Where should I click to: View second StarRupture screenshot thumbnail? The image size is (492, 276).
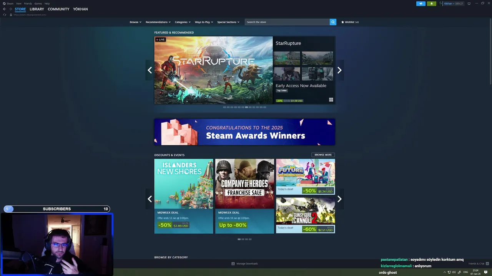317,58
